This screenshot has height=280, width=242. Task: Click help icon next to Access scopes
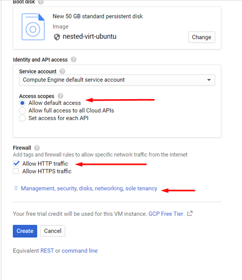[61, 96]
